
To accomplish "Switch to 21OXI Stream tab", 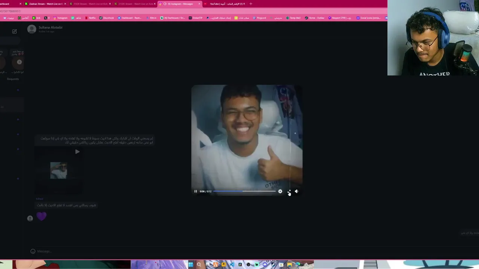I will [x=135, y=4].
